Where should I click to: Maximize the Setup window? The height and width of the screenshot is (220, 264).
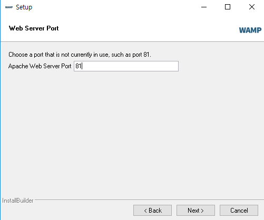pyautogui.click(x=228, y=7)
